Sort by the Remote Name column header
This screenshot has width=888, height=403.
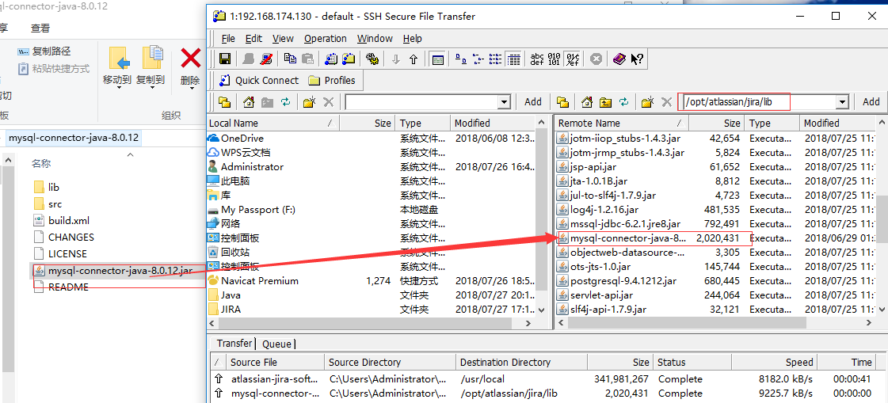click(622, 123)
